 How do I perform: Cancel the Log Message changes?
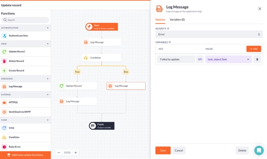pyautogui.click(x=179, y=150)
